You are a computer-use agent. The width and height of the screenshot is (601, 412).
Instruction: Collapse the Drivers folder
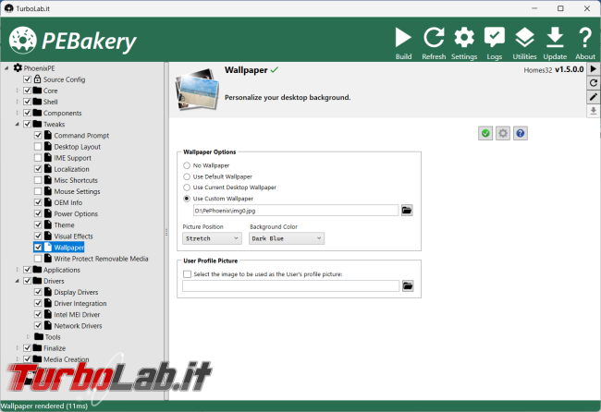(18, 281)
